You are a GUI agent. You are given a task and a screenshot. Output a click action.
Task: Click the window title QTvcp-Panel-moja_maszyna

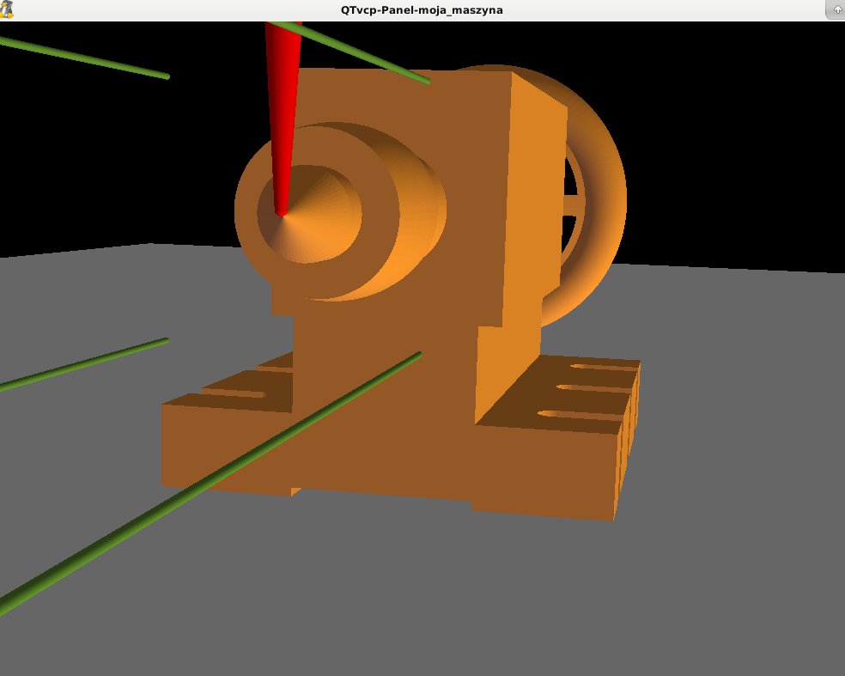(x=422, y=9)
